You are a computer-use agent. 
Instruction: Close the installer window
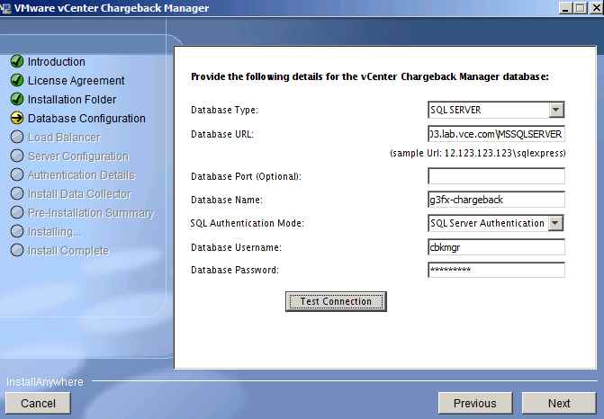click(x=596, y=8)
